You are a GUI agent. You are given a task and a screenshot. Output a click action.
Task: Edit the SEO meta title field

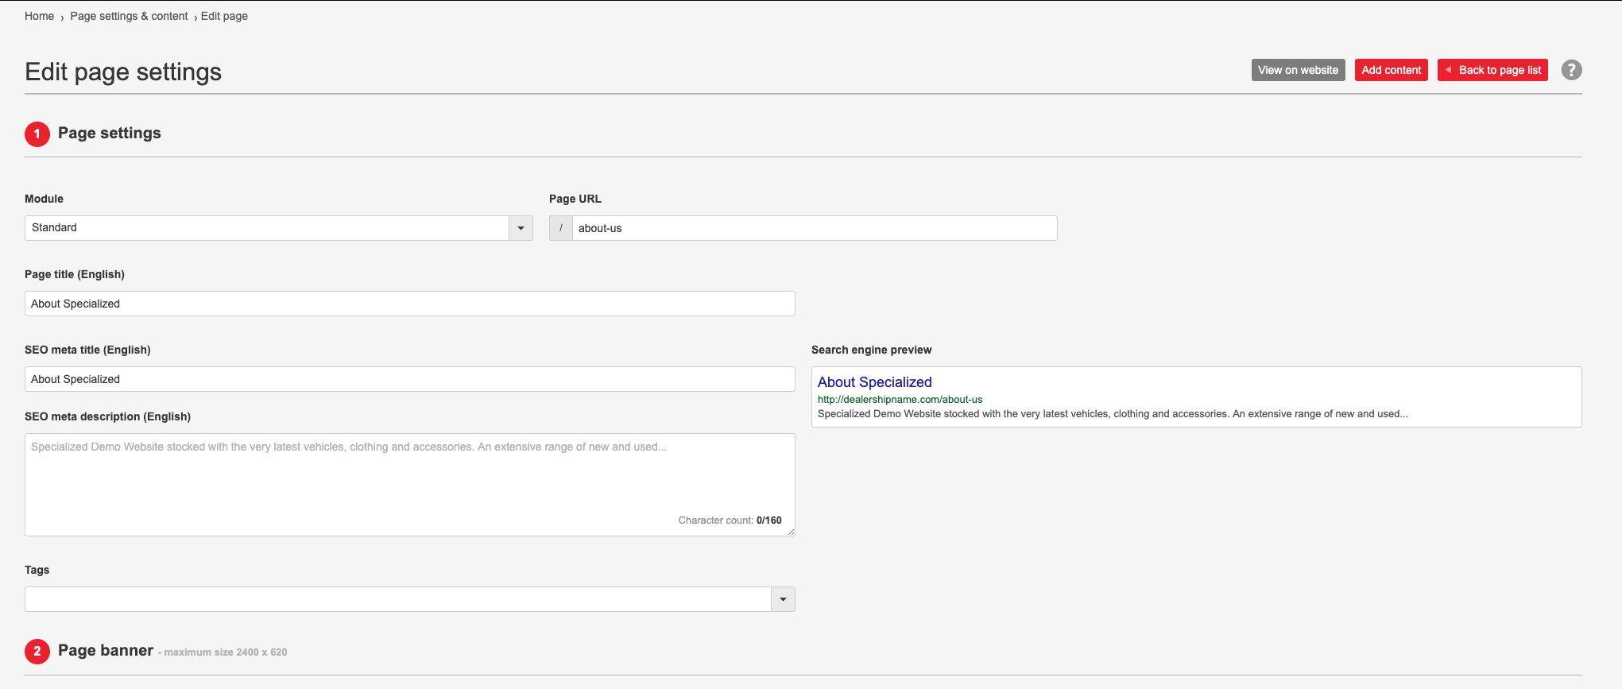tap(409, 379)
